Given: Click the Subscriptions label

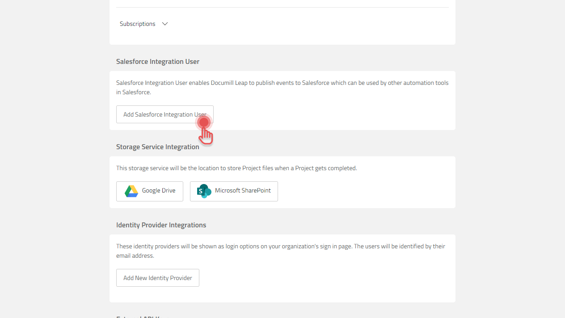Looking at the screenshot, I should 137,24.
